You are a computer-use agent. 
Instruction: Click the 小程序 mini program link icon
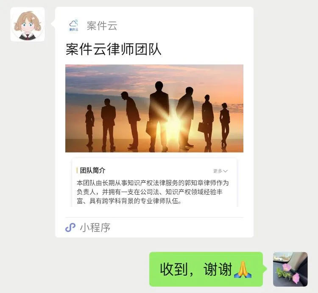pos(70,227)
